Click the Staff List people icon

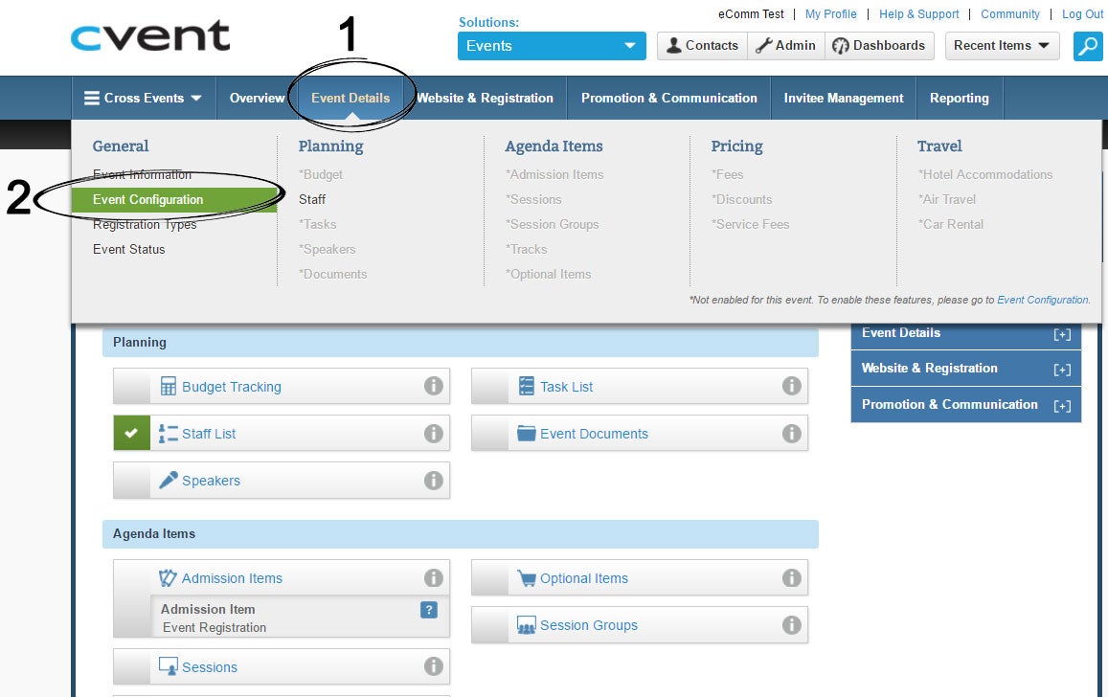pos(169,434)
